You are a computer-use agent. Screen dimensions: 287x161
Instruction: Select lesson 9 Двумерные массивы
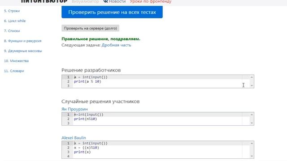tap(23, 51)
